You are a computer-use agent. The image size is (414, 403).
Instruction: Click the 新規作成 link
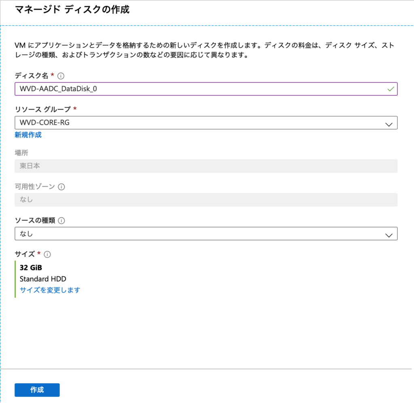pyautogui.click(x=28, y=135)
